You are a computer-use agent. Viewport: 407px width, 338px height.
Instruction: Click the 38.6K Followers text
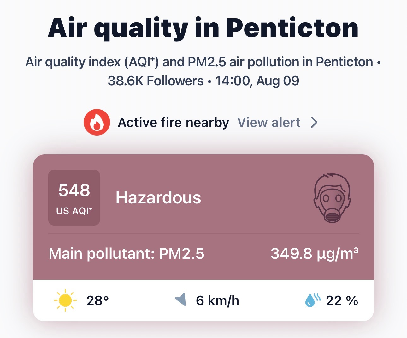pyautogui.click(x=156, y=81)
